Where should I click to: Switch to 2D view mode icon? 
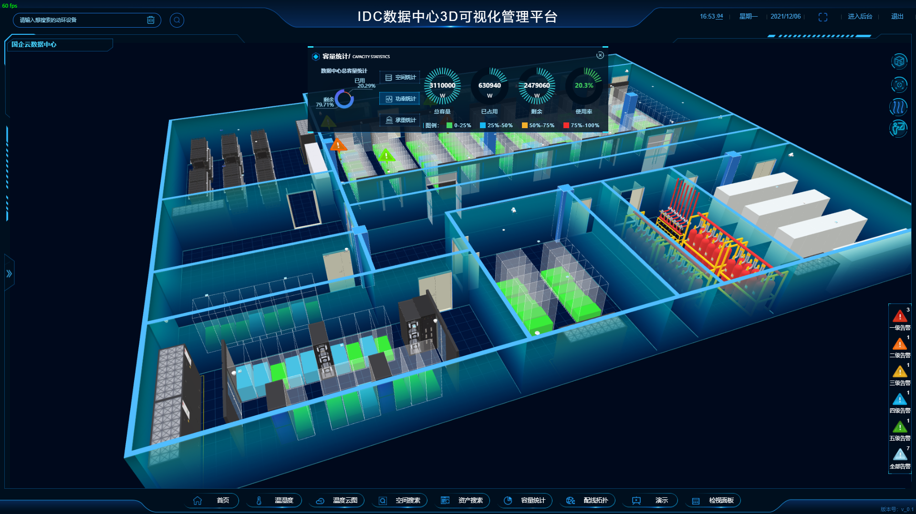click(899, 61)
